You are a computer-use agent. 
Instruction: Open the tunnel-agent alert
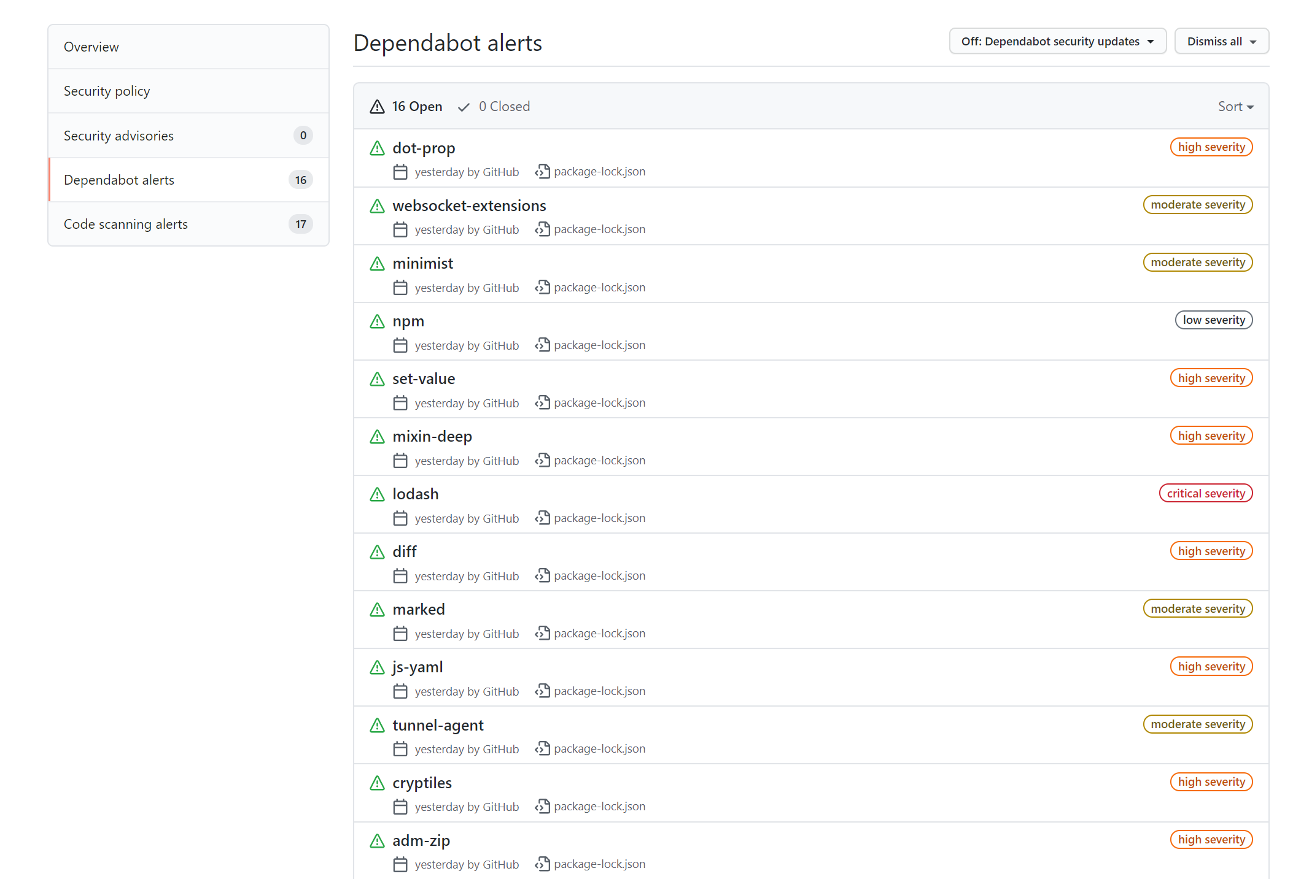click(438, 726)
